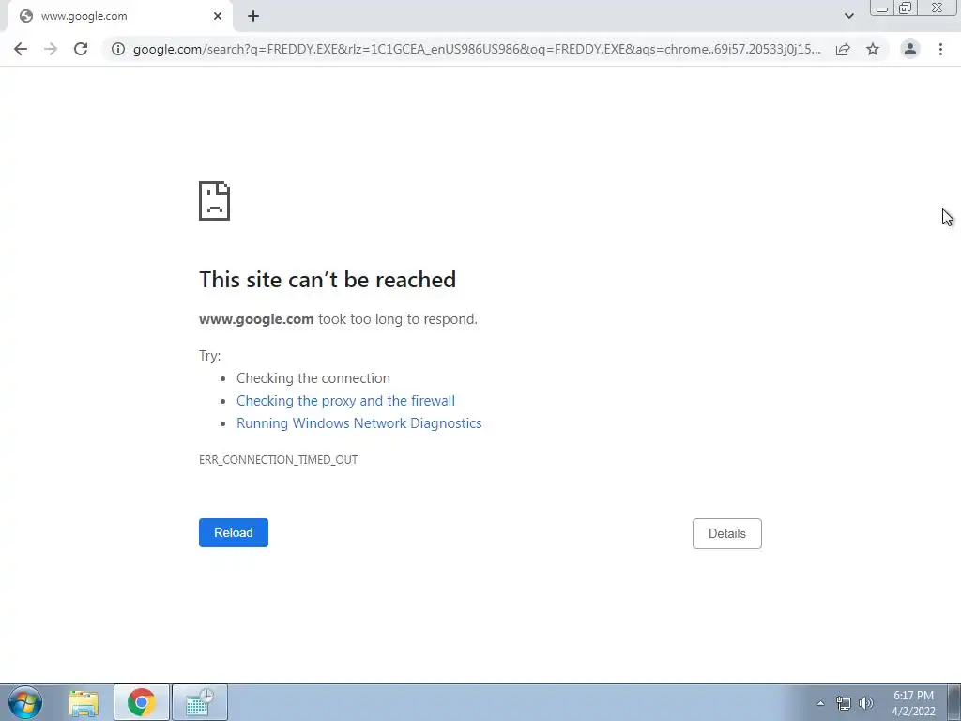This screenshot has width=961, height=721.
Task: Open the Windows Start button
Action: pyautogui.click(x=24, y=702)
